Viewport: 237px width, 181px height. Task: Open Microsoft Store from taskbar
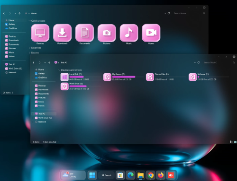pos(120,175)
